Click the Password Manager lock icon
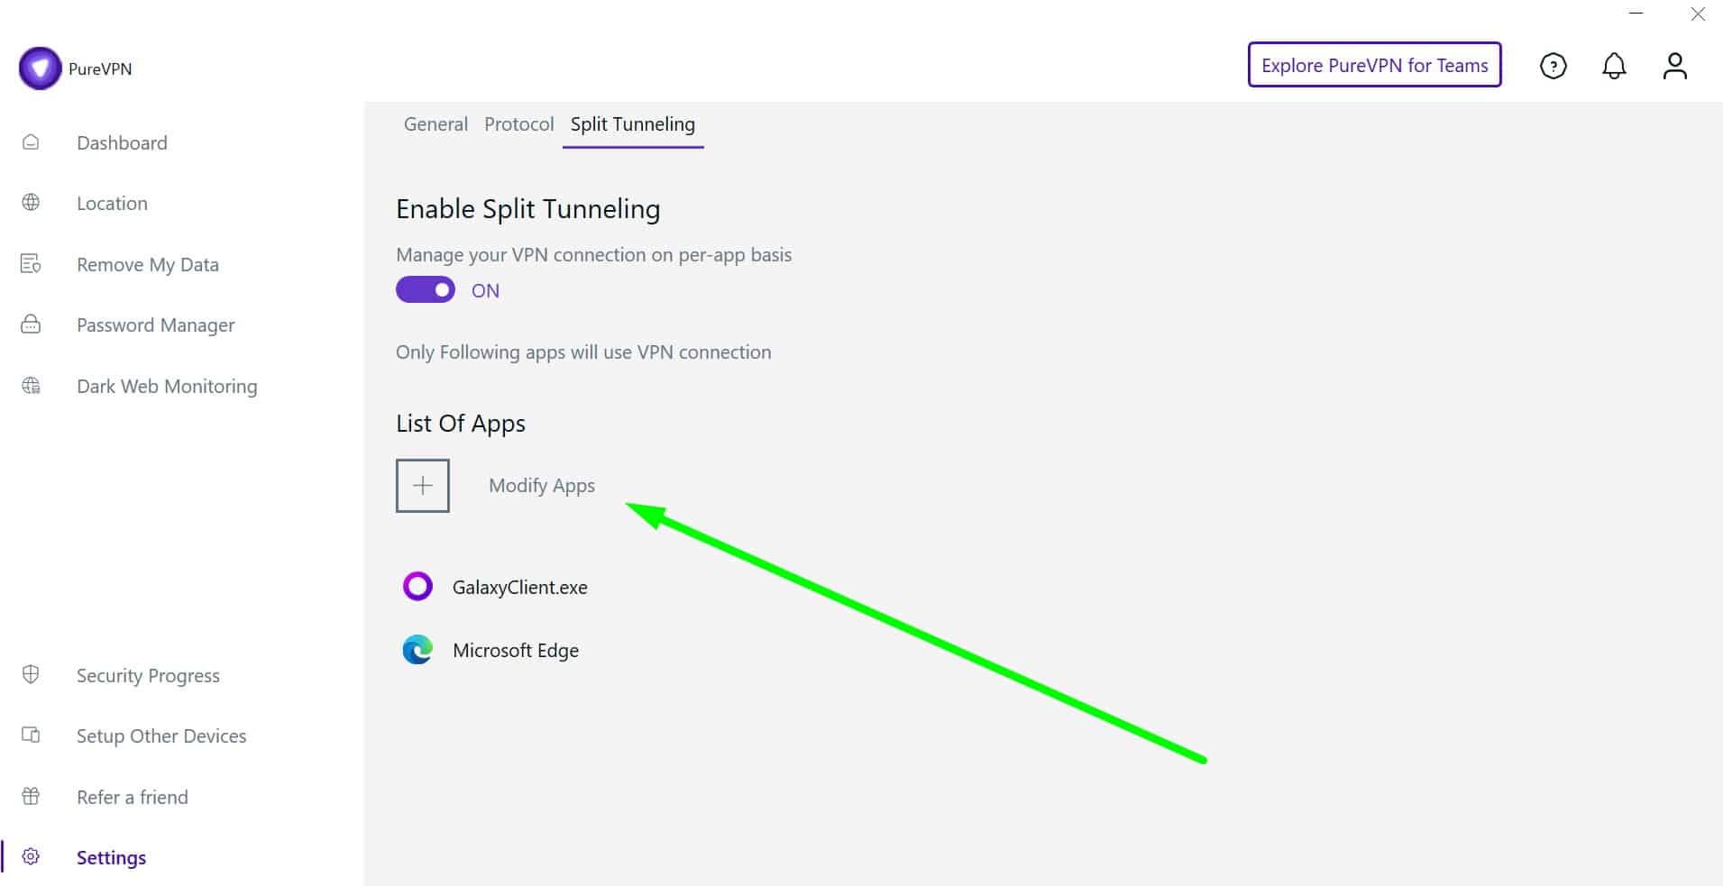1723x886 pixels. [x=31, y=324]
